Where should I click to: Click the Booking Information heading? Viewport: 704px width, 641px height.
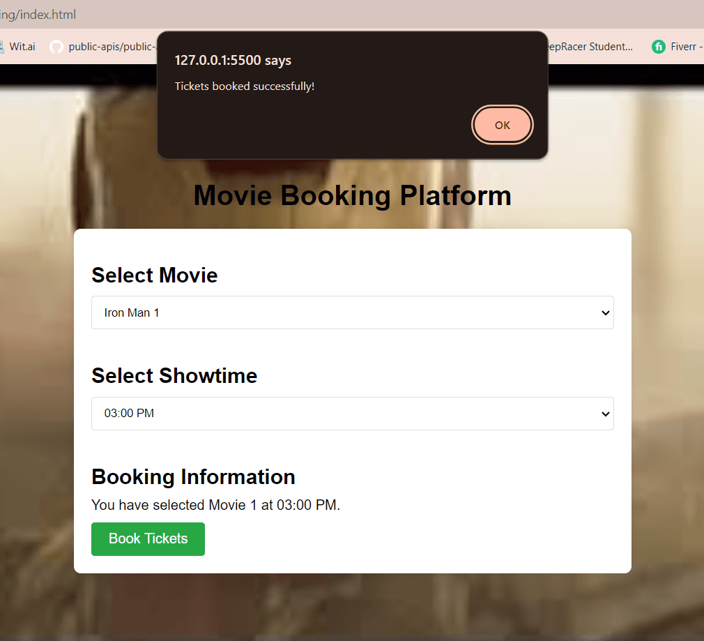(193, 477)
